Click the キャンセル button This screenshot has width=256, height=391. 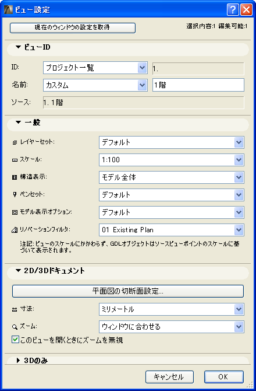tap(169, 376)
